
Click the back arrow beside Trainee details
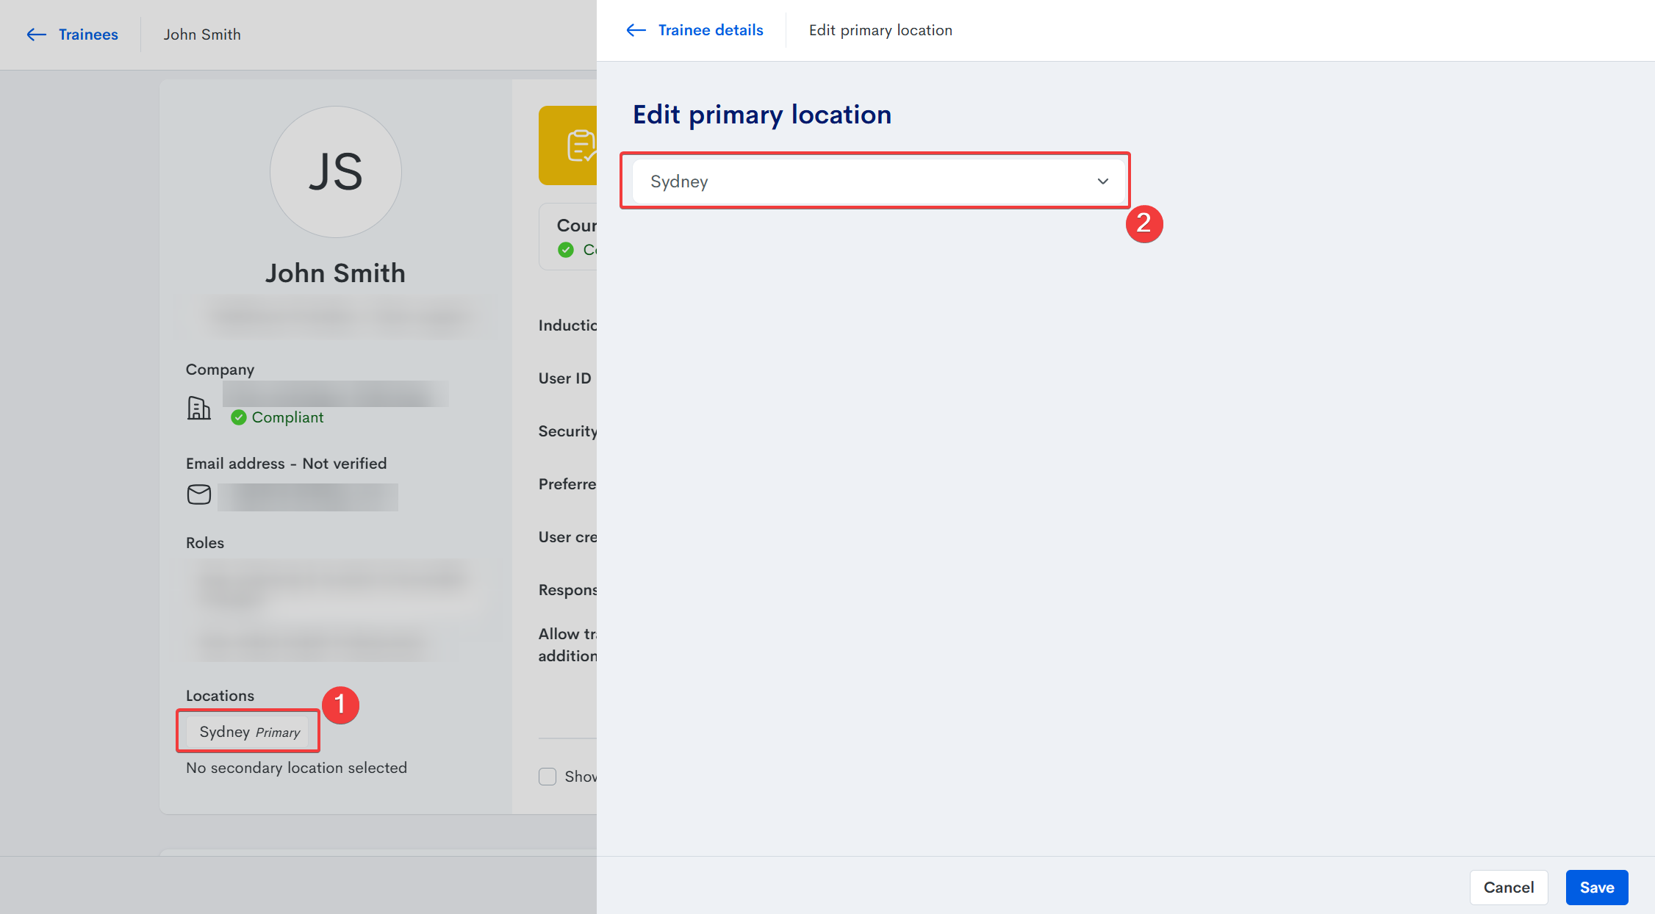click(636, 30)
